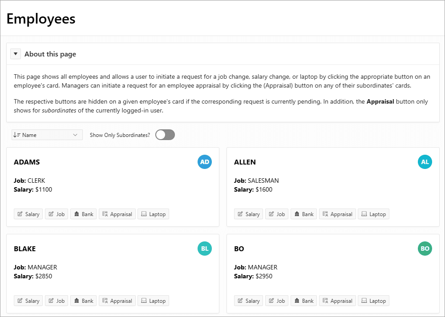Request a laptop for ADAMS

pyautogui.click(x=153, y=214)
